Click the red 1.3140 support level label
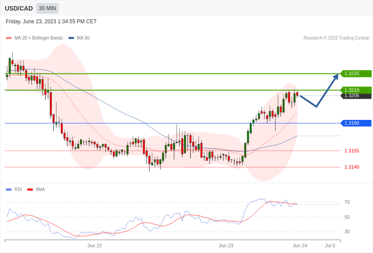373x253 pixels. tap(351, 167)
